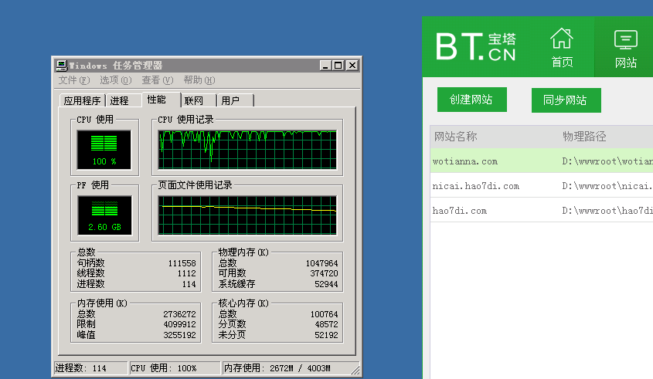
Task: Open the 帮助 menu in Task Manager
Action: pyautogui.click(x=199, y=80)
